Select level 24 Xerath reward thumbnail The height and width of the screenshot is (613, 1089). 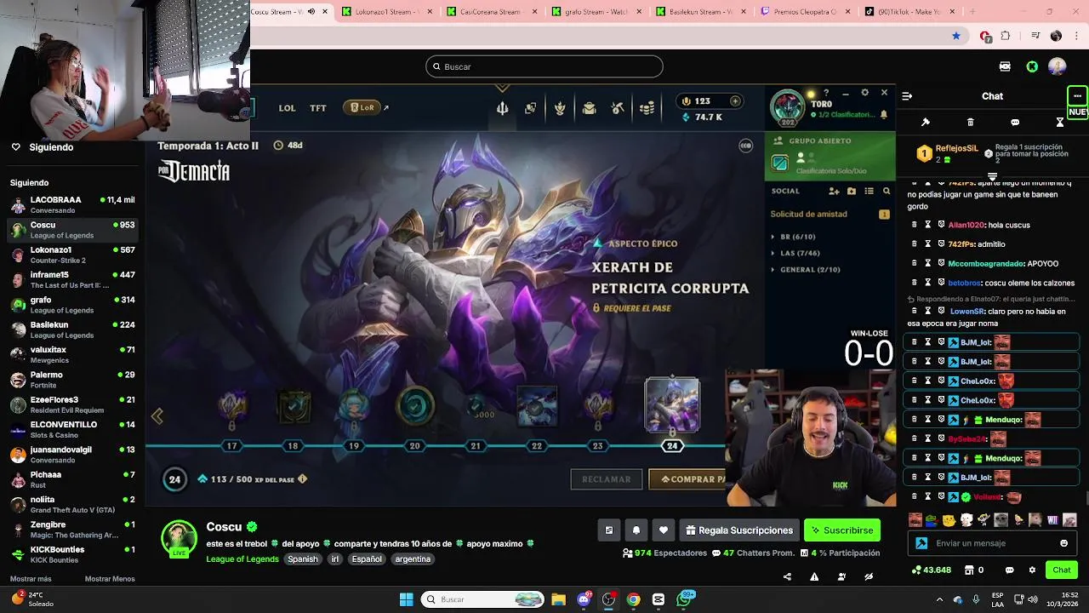672,405
